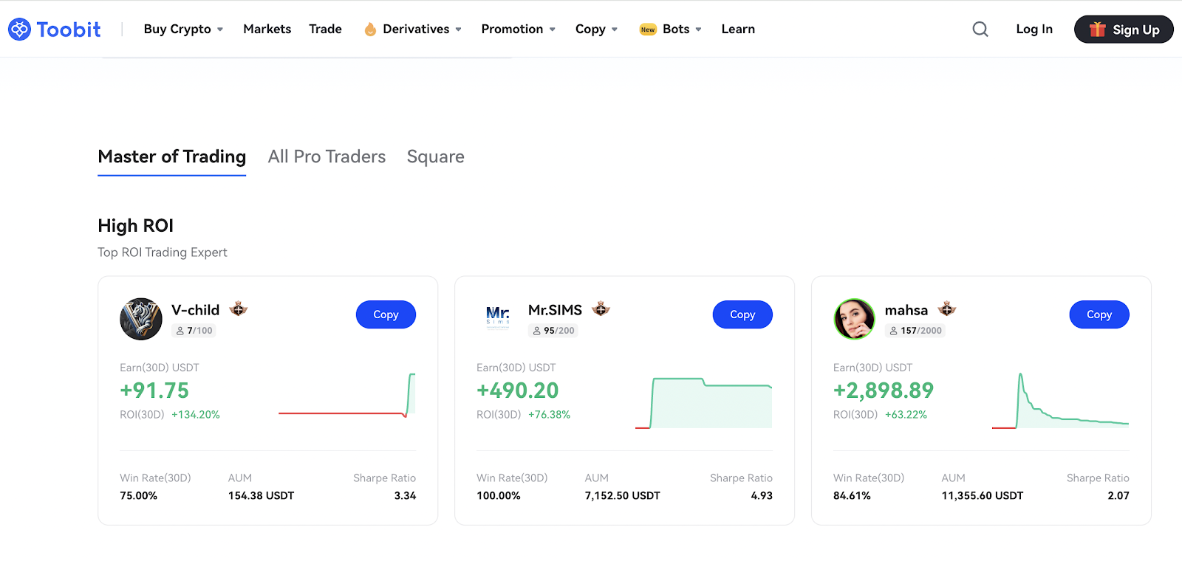Screen dimensions: 1182x561
Task: Open Mr.SIMS's avatar logo
Action: (x=498, y=317)
